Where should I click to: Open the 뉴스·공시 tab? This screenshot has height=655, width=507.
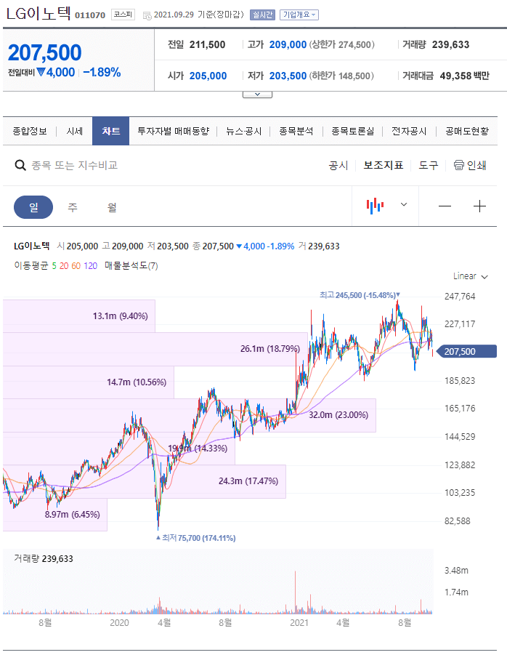(x=243, y=131)
